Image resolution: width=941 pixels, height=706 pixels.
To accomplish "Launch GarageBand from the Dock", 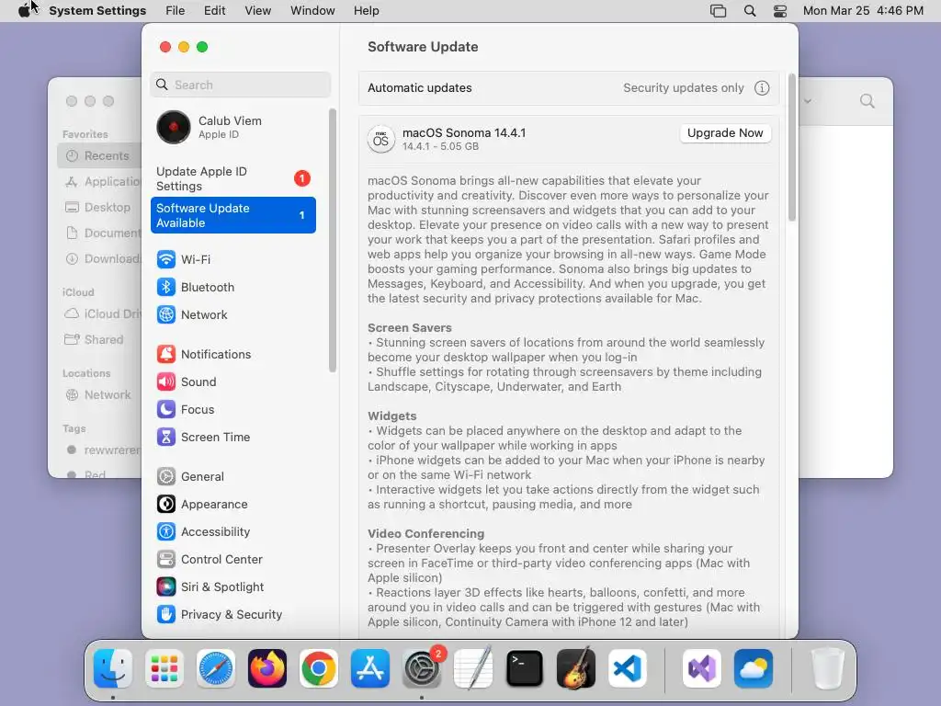I will [576, 668].
